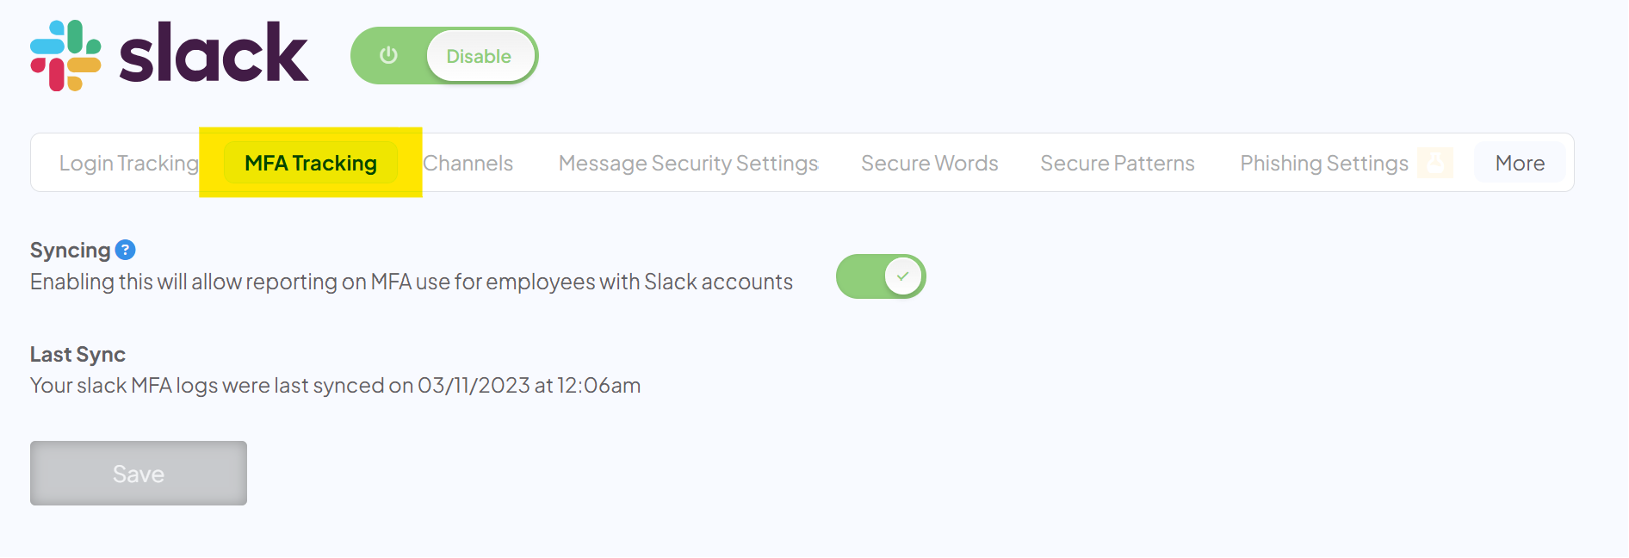Click the Last Sync timestamp text
The width and height of the screenshot is (1629, 558).
tap(335, 385)
